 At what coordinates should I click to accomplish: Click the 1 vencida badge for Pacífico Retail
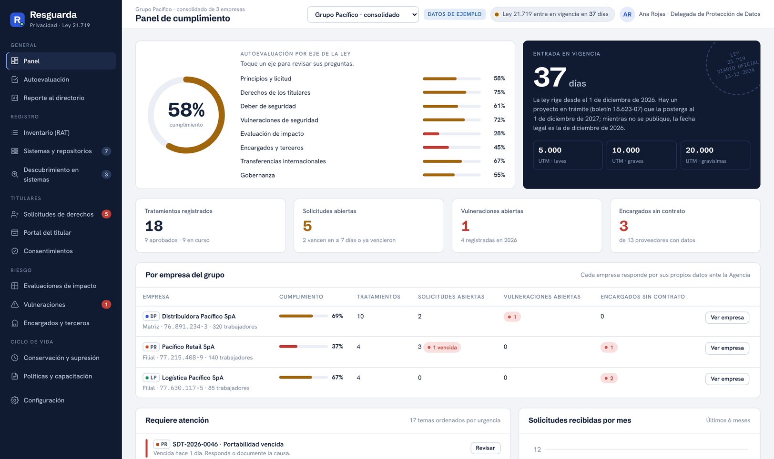tap(442, 348)
